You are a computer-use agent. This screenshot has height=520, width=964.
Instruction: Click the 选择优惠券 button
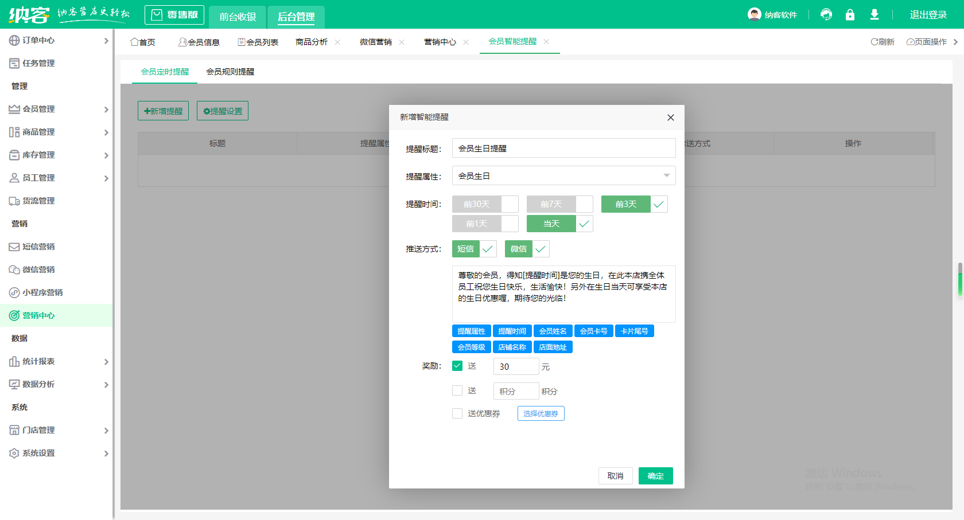pos(541,413)
